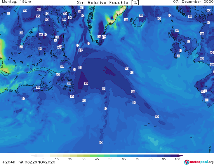
Task: Pick the green colorbar segment right of 45
Action: tap(100, 156)
